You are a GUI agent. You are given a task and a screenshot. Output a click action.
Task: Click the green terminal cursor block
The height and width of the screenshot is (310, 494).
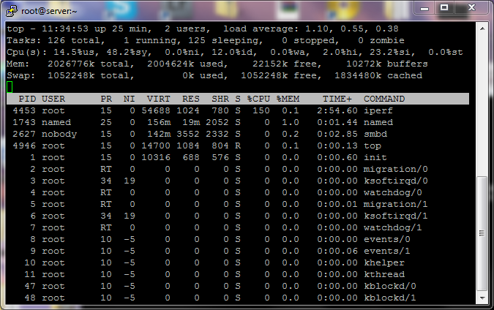[9, 86]
